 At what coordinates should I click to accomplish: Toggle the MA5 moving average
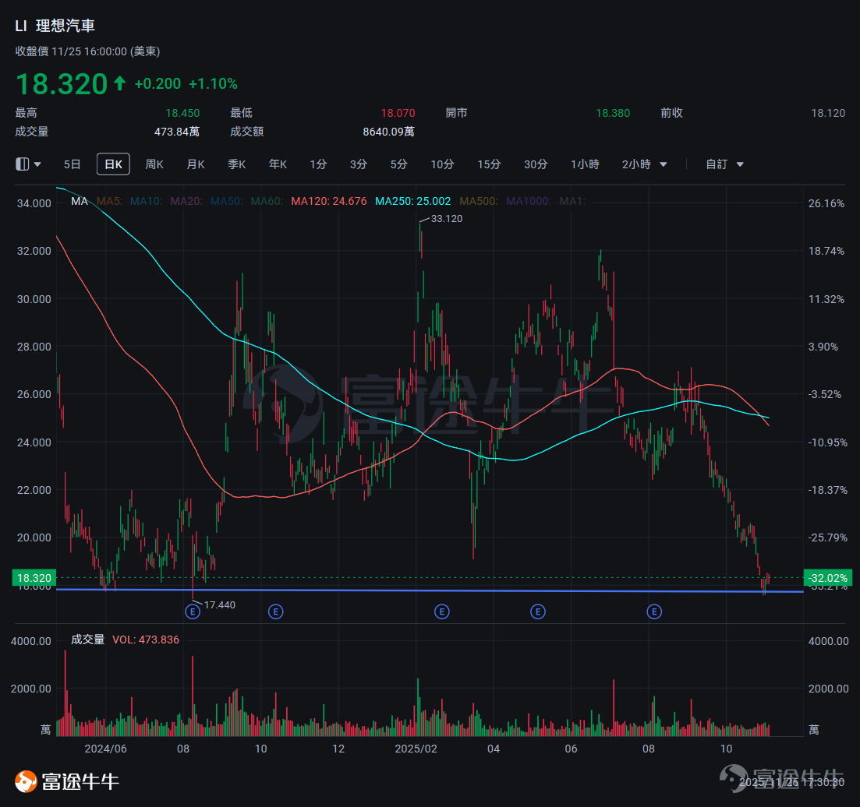click(x=109, y=201)
